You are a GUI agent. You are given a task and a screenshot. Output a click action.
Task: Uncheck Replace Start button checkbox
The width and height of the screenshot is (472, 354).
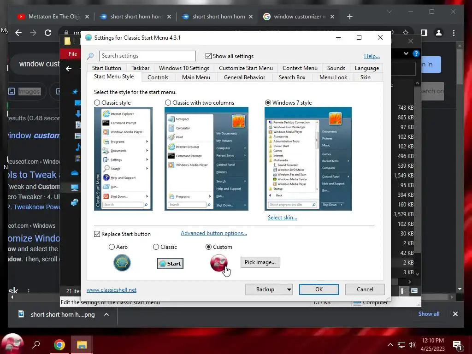click(x=97, y=234)
